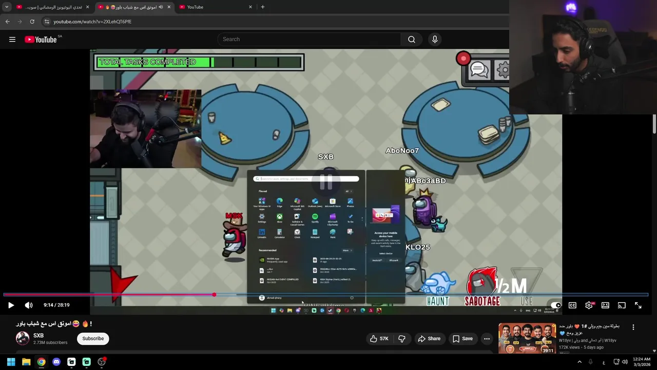Focus the YouTube search field
657x370 pixels.
tap(309, 39)
